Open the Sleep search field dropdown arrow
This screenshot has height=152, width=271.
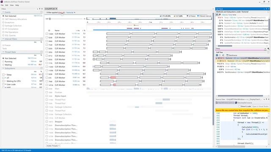(265, 49)
